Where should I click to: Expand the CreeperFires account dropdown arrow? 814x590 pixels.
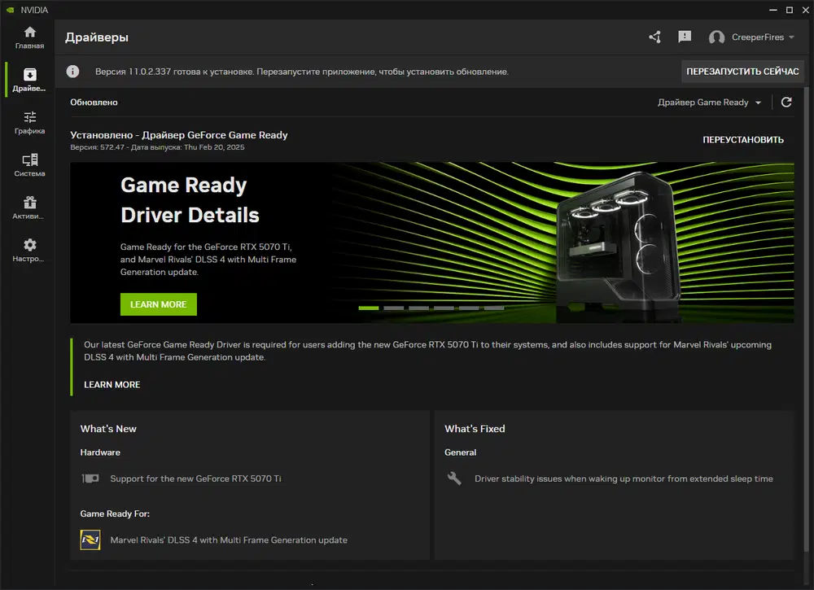pos(791,37)
